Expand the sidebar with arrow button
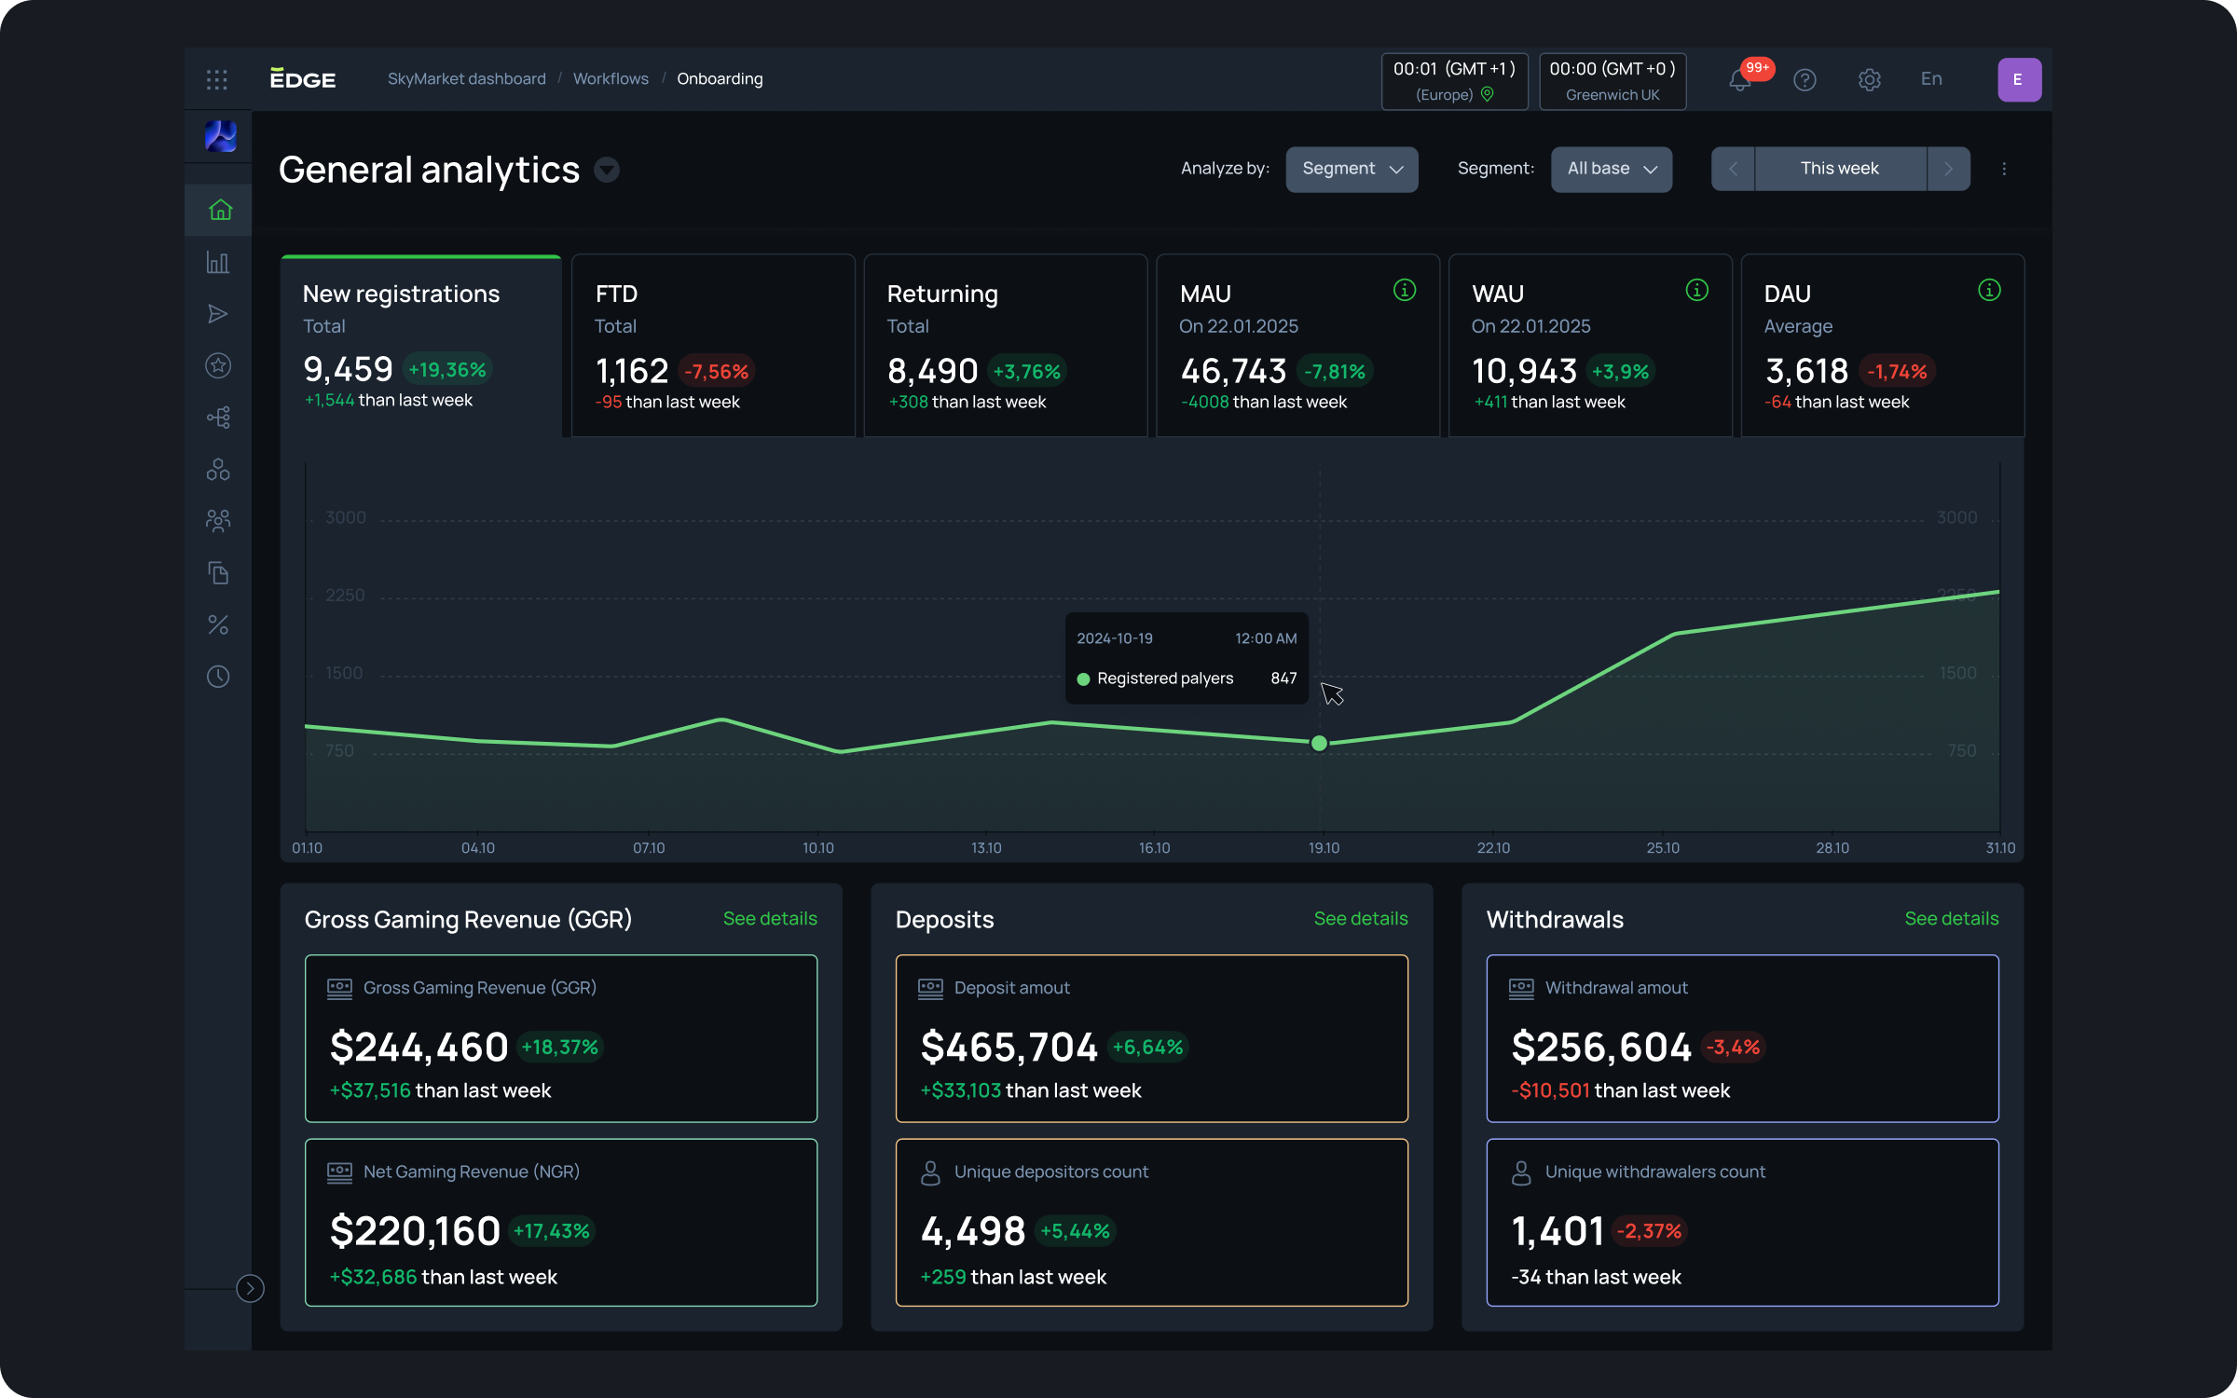The height and width of the screenshot is (1398, 2237). 250,1288
